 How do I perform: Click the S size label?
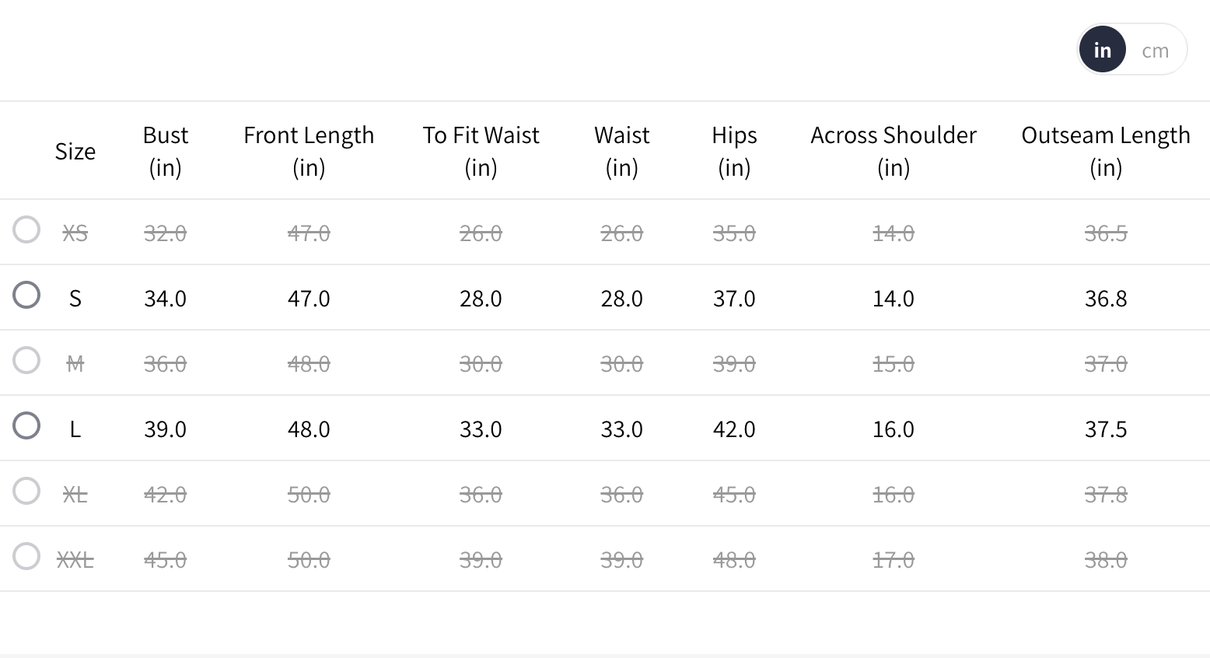(75, 299)
